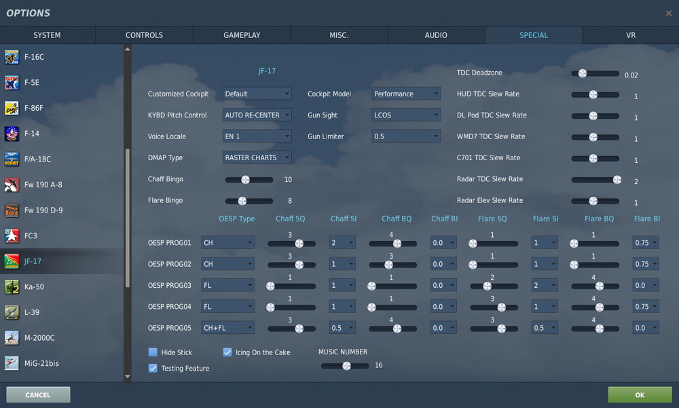Image resolution: width=679 pixels, height=408 pixels.
Task: Open the AUDIO settings tab
Action: (436, 35)
